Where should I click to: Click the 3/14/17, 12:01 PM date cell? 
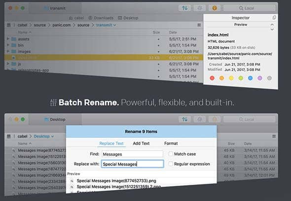(x=259, y=175)
